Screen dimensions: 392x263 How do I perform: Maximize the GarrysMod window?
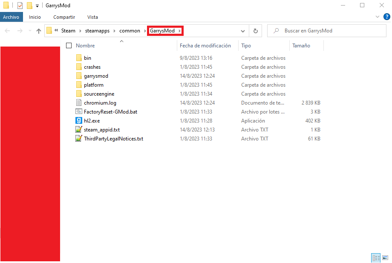[x=362, y=5]
